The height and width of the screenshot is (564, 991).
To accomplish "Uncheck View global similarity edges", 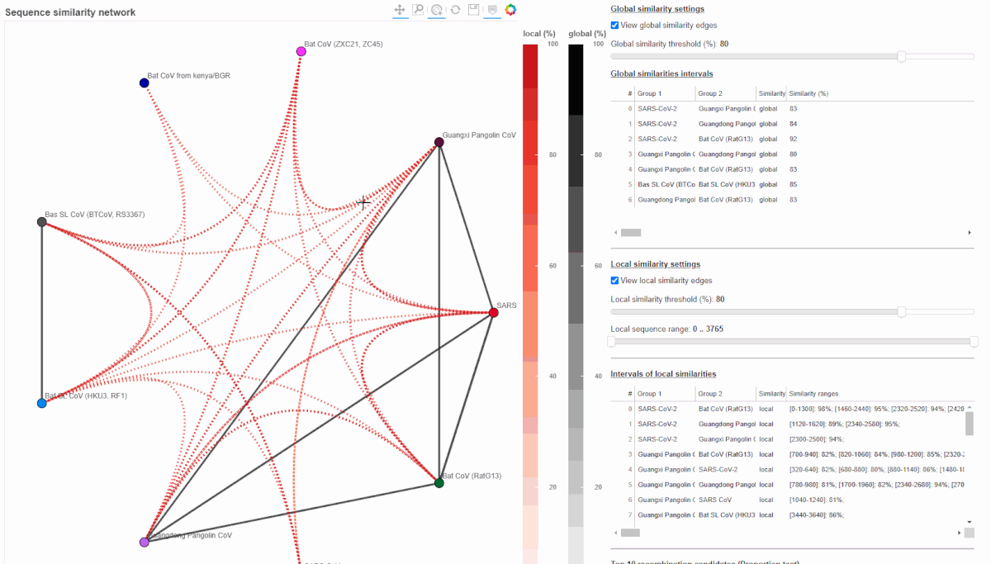I will (614, 26).
